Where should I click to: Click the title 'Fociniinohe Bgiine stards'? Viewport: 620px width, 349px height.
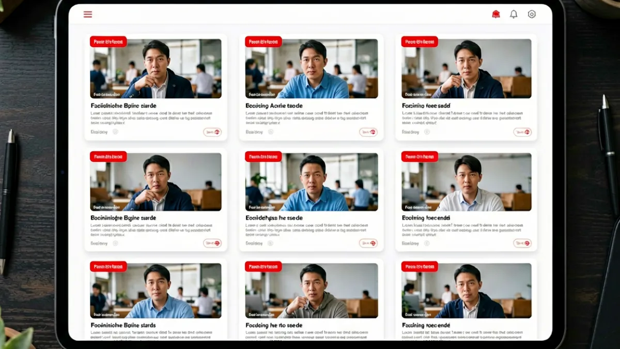click(123, 326)
